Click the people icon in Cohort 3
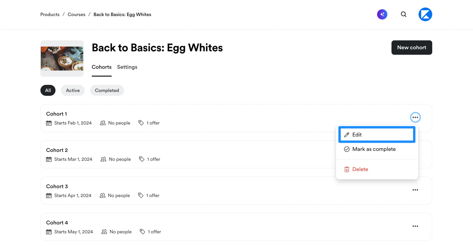The image size is (473, 246). coord(102,196)
